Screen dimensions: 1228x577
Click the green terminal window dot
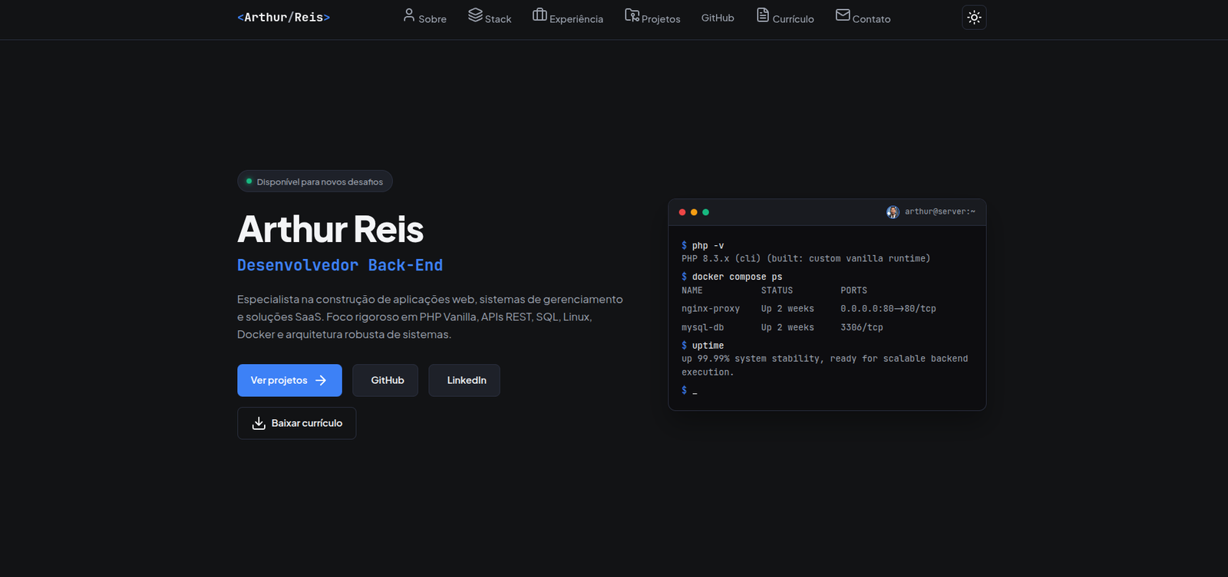[705, 212]
